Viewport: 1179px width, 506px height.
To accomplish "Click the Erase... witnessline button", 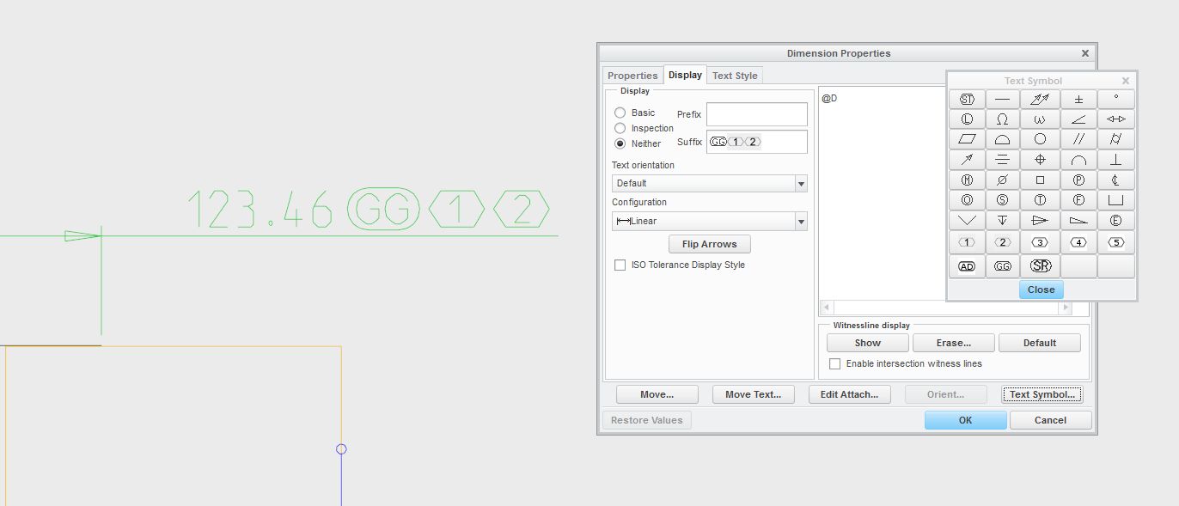I will click(x=954, y=343).
